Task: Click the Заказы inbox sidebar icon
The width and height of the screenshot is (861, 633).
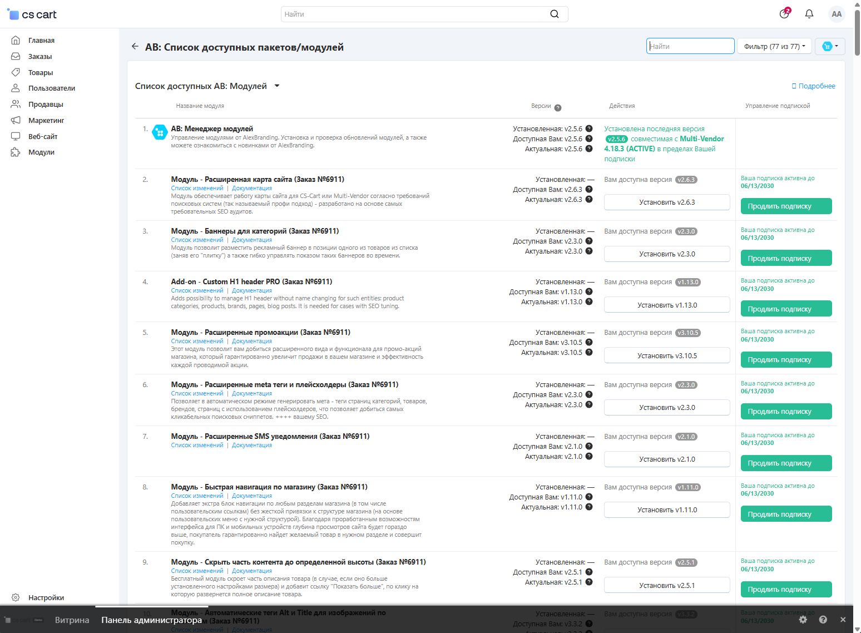Action: 16,56
